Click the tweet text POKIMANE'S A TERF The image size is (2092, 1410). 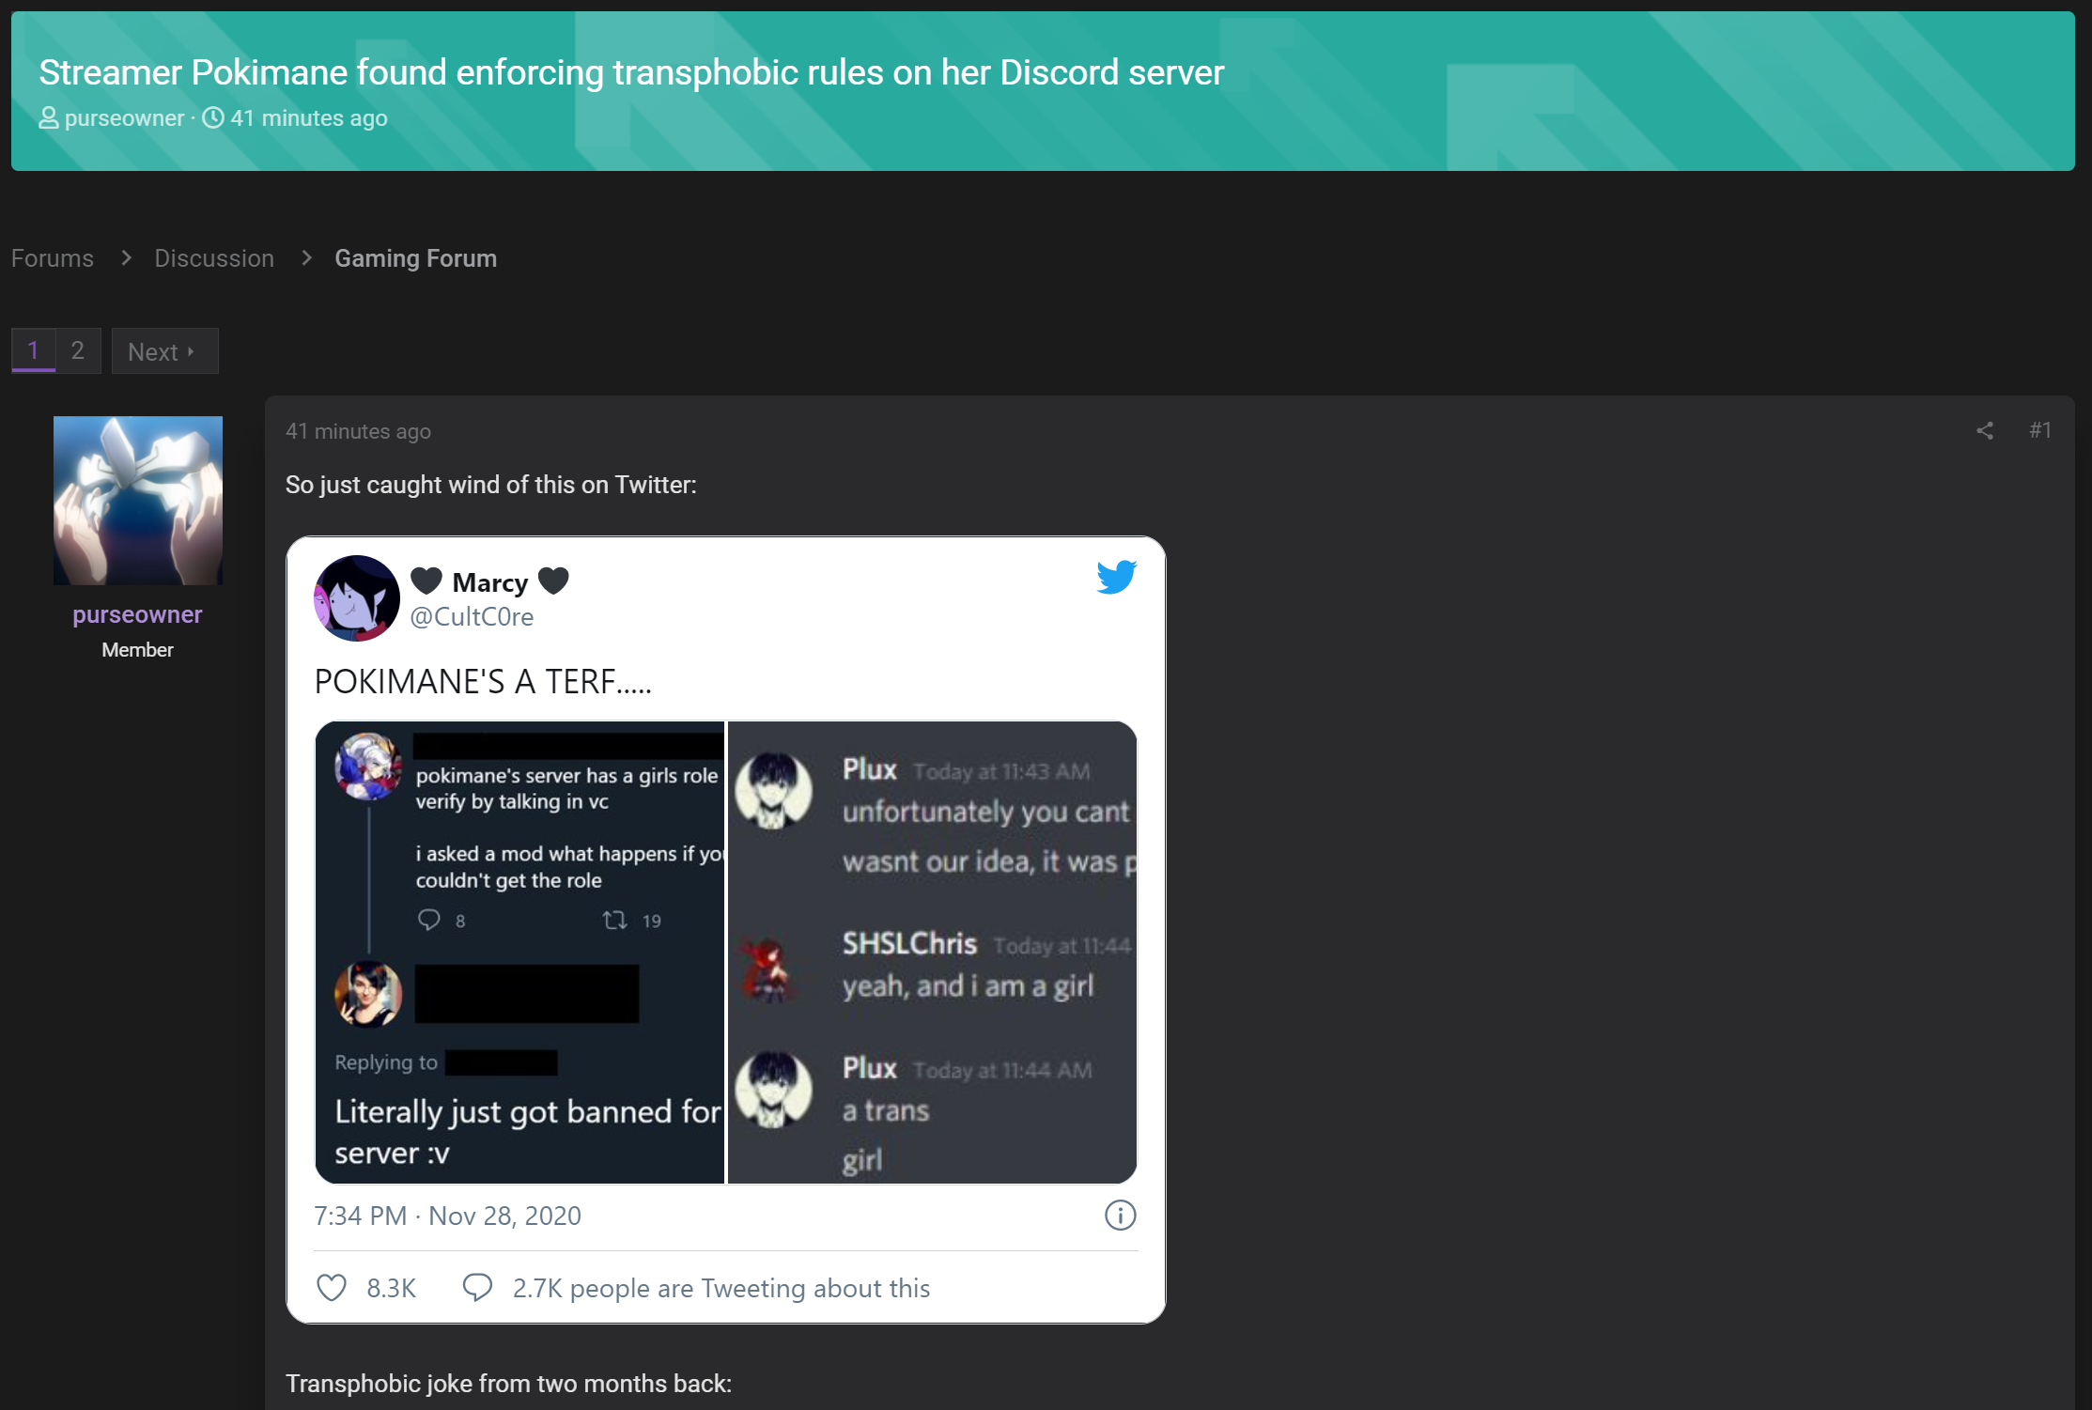[483, 681]
